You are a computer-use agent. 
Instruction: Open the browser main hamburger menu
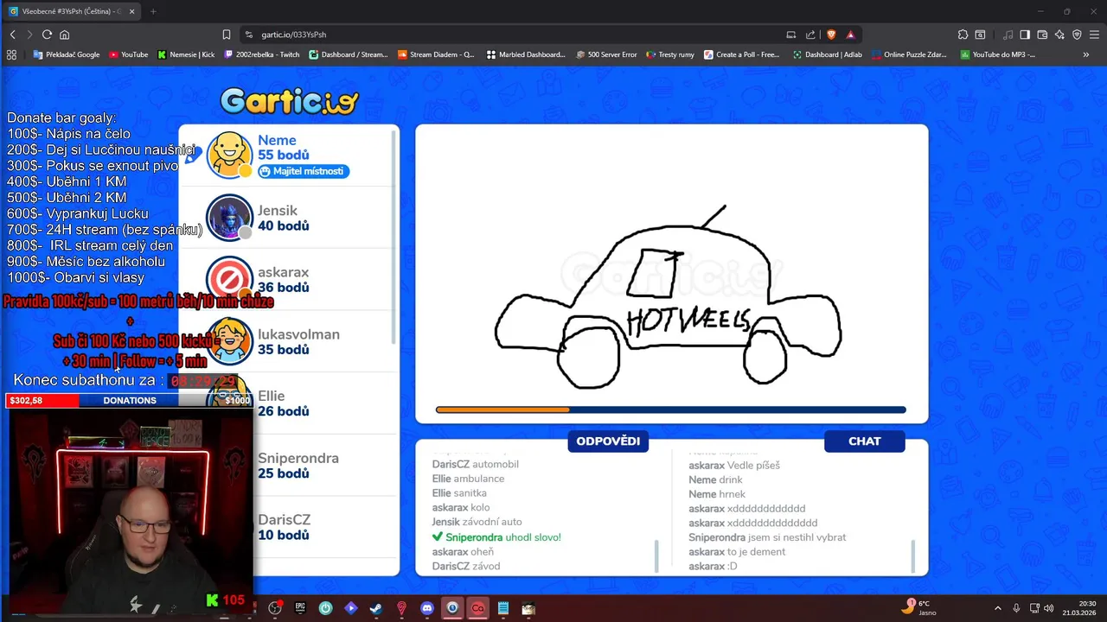1095,35
